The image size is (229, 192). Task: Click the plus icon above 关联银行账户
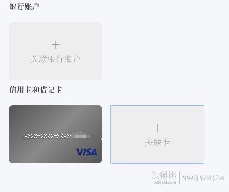(x=56, y=45)
